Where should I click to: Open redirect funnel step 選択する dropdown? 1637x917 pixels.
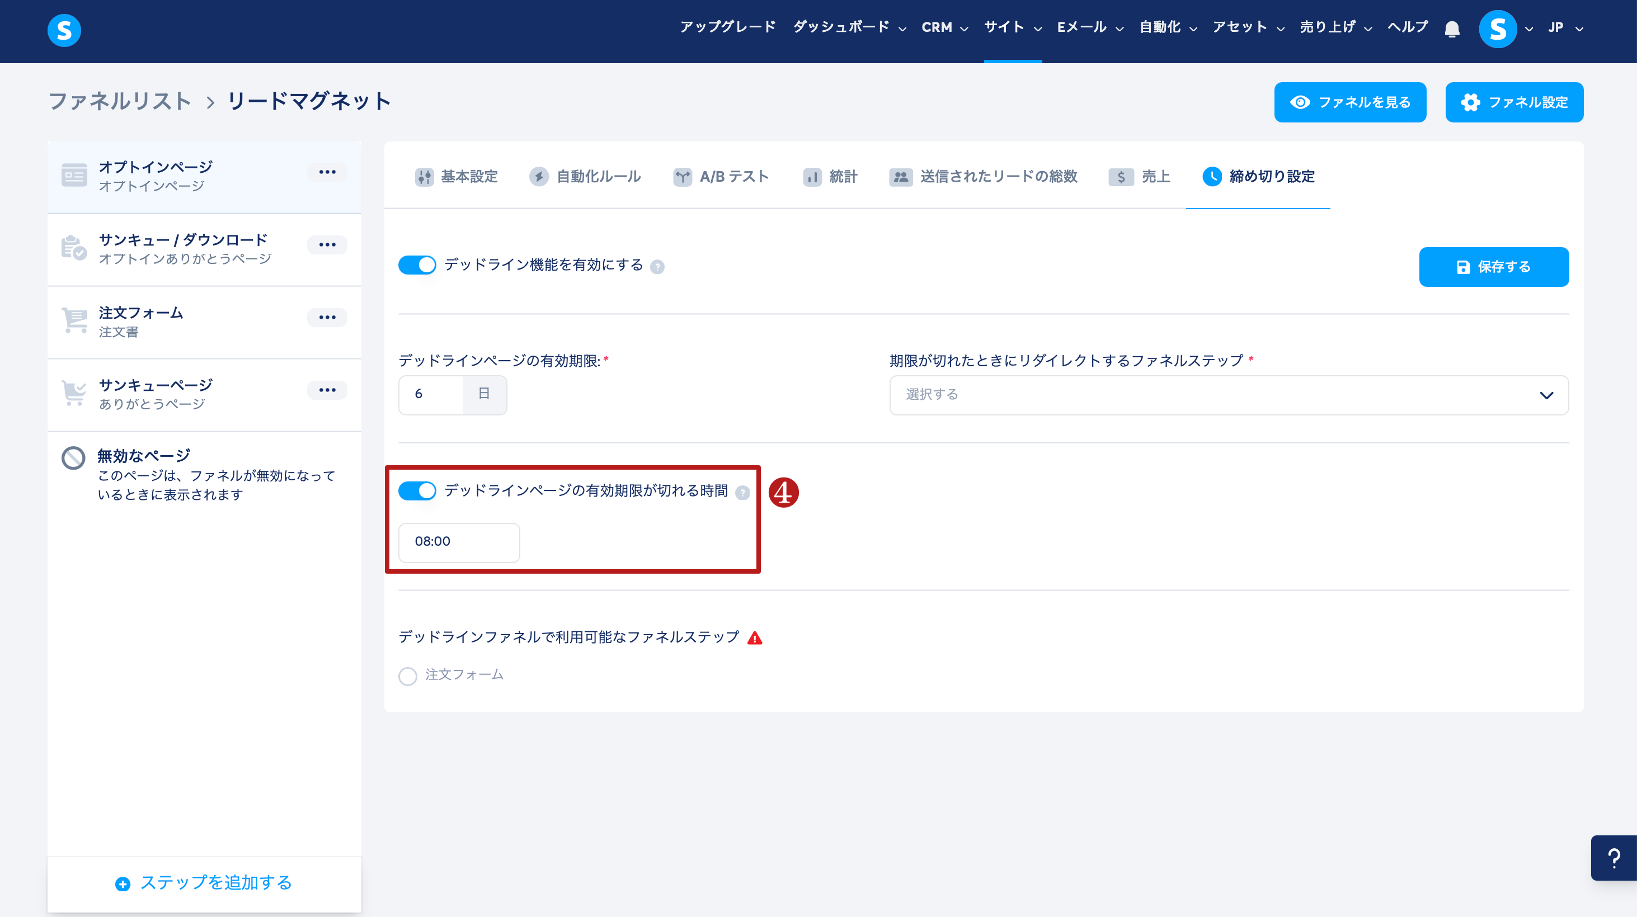(x=1229, y=395)
